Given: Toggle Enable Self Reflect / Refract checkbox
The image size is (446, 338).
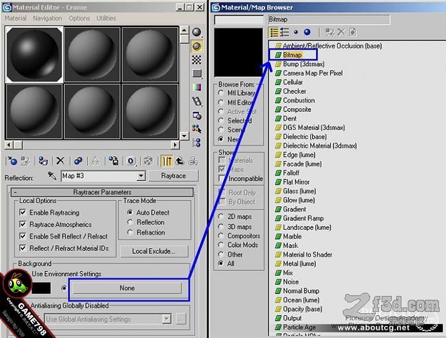Looking at the screenshot, I should (22, 236).
